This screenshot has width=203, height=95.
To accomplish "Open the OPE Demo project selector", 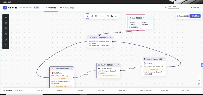I will click(x=175, y=8).
